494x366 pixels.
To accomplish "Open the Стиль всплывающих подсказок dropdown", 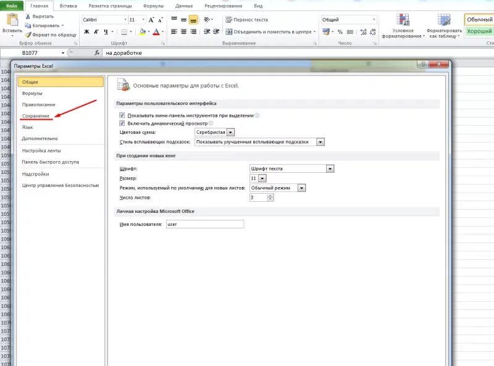I will click(320, 142).
